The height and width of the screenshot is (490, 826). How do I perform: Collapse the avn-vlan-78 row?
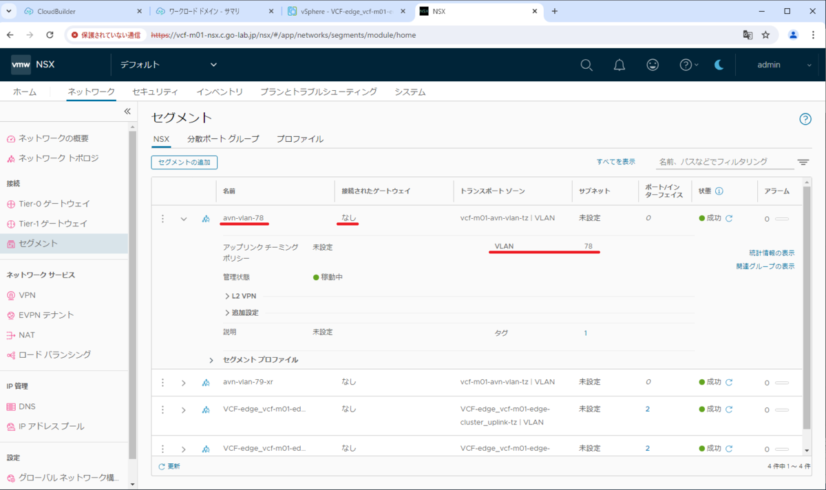click(184, 219)
